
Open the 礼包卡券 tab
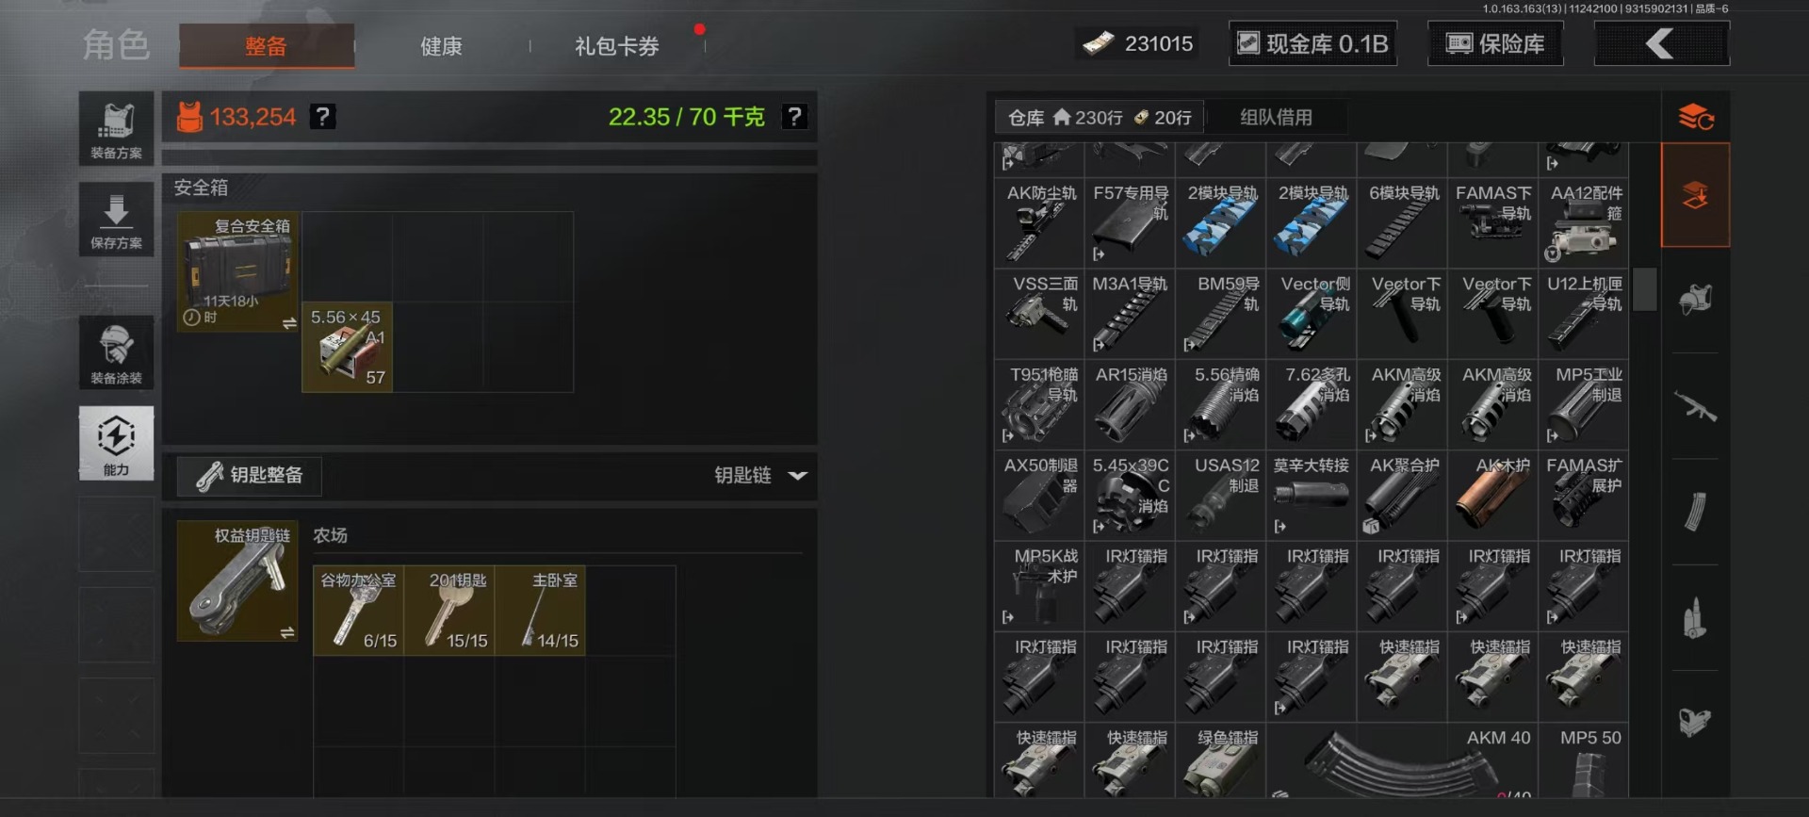[617, 46]
